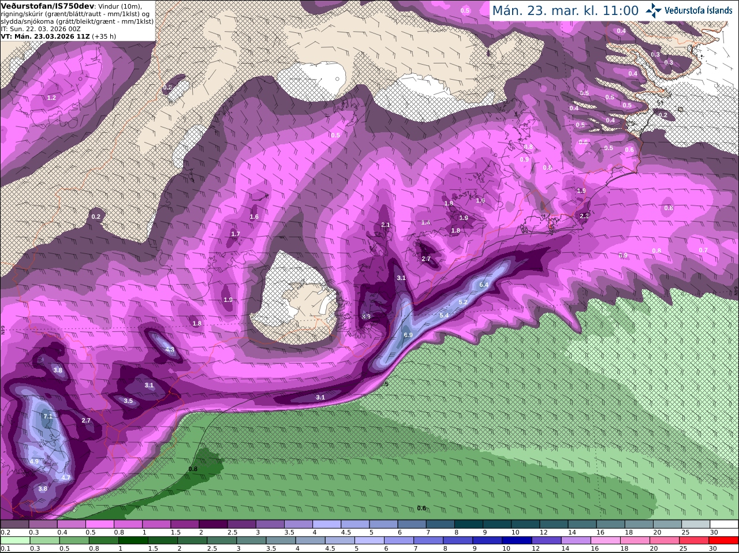
Task: Click the 0.7 value label at right edge
Action: [703, 250]
